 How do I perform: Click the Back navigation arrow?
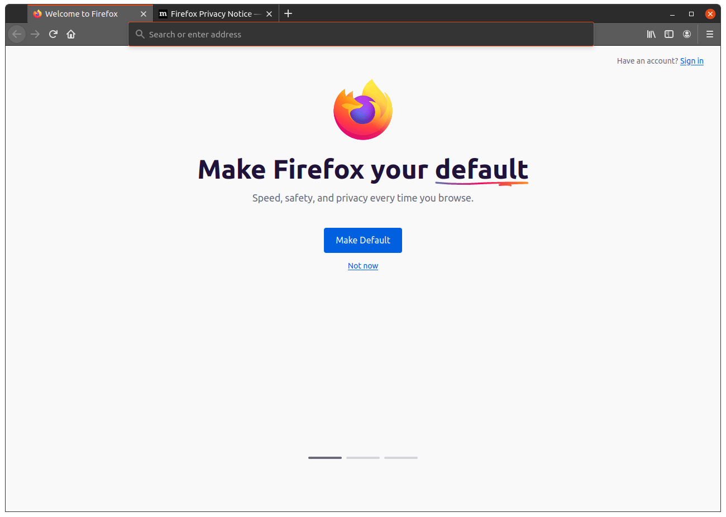point(17,34)
